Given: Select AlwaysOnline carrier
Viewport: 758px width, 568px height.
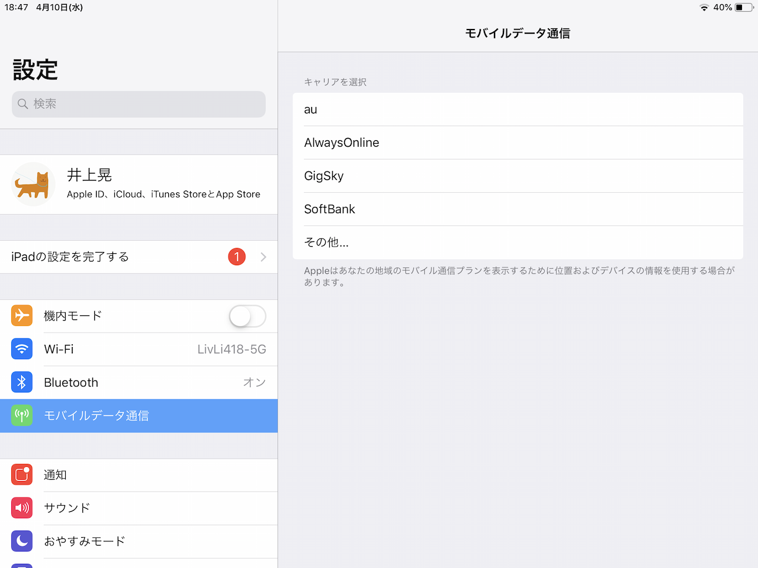Looking at the screenshot, I should point(518,143).
